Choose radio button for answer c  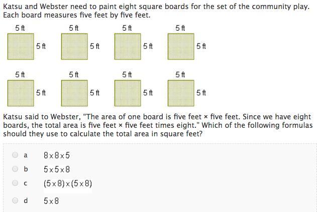coord(15,183)
